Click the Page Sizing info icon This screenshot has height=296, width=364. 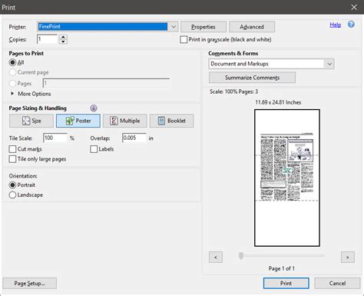tap(94, 108)
